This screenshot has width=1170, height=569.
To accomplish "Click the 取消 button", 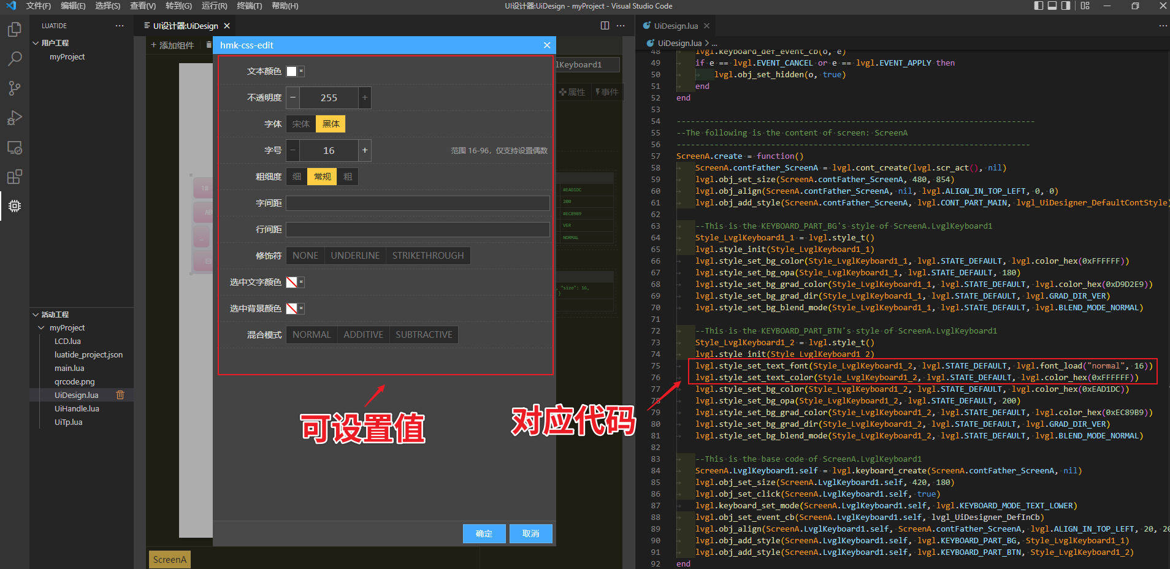I will click(530, 533).
